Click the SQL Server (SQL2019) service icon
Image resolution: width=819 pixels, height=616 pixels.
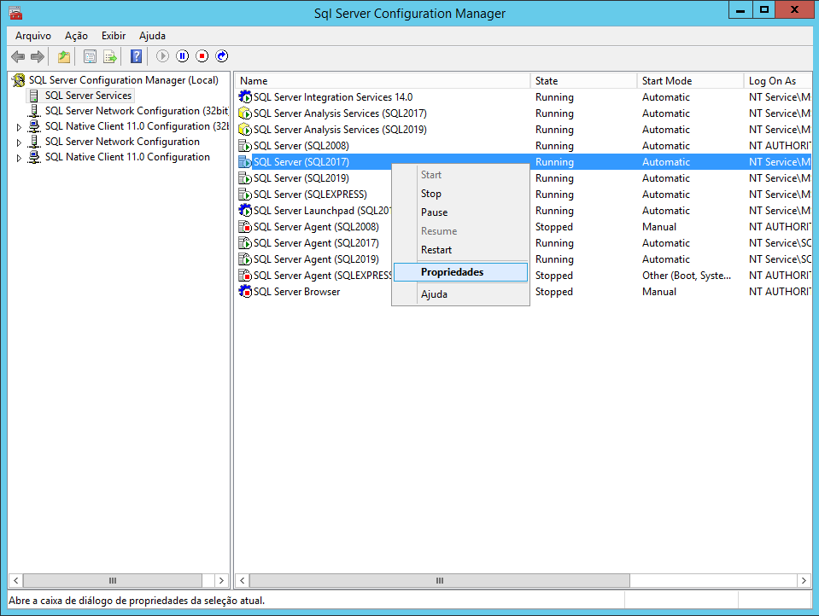[x=245, y=178]
